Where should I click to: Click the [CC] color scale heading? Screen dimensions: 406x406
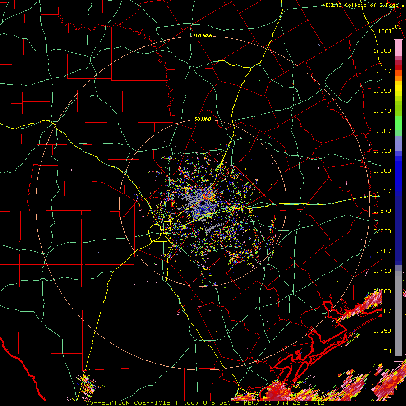(x=385, y=31)
